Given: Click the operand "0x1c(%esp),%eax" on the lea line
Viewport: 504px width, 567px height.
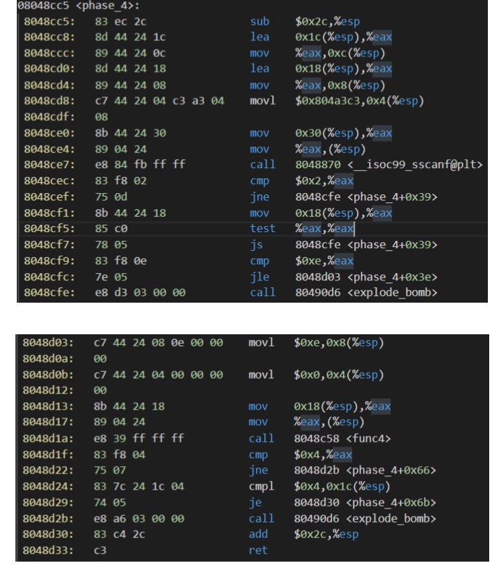Looking at the screenshot, I should [343, 37].
